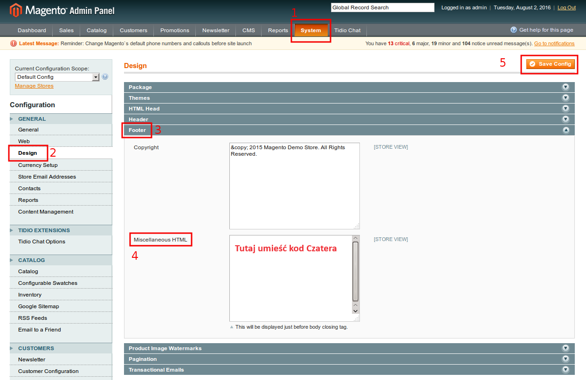Expand Transactional Emails section arrow

click(x=565, y=370)
